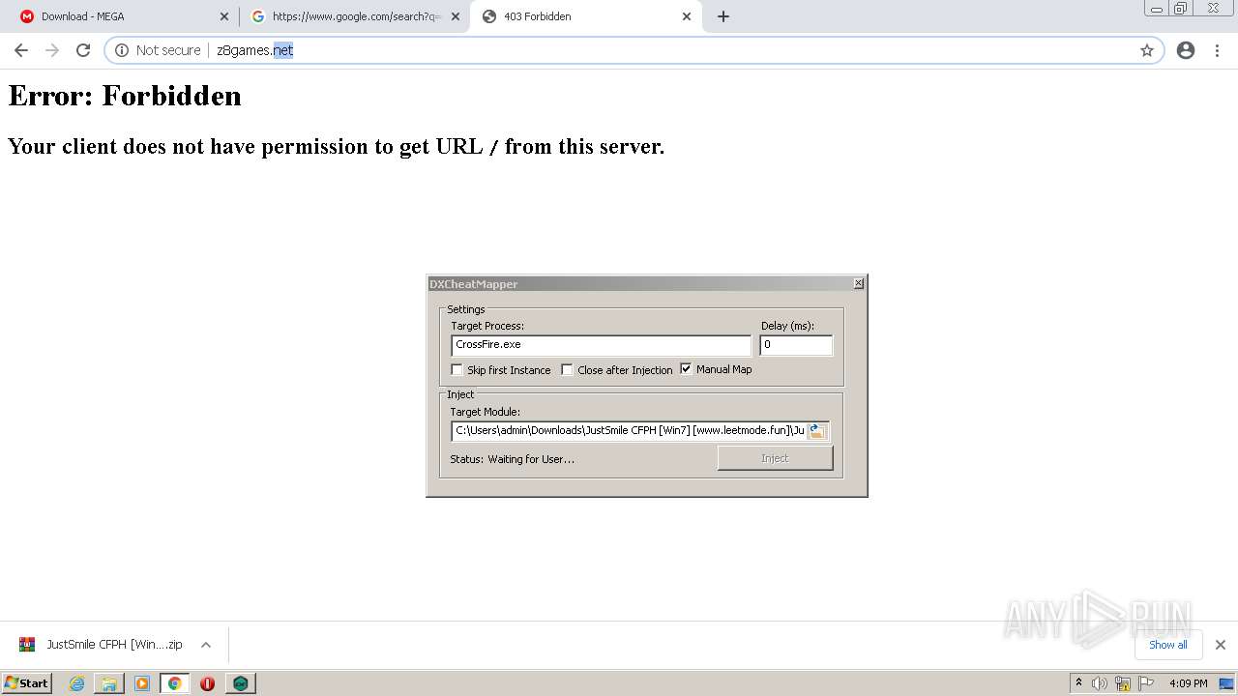1238x696 pixels.
Task: Open network status tray icon
Action: tap(1123, 683)
